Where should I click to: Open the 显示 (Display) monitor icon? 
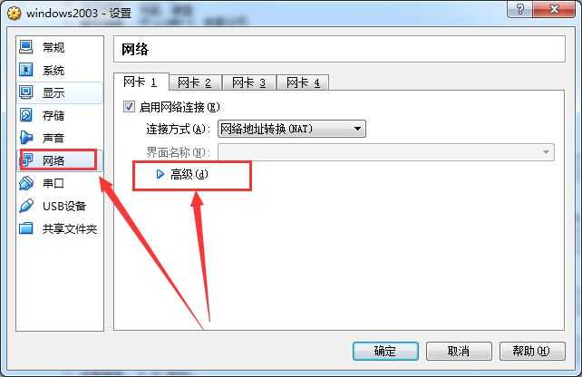click(26, 92)
